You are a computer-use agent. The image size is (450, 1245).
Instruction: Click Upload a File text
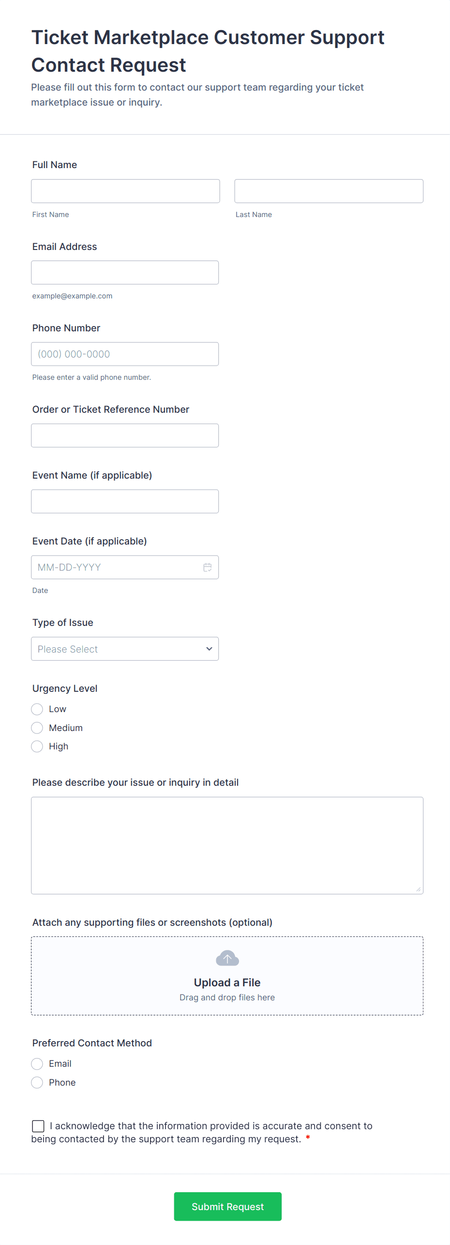(x=227, y=982)
